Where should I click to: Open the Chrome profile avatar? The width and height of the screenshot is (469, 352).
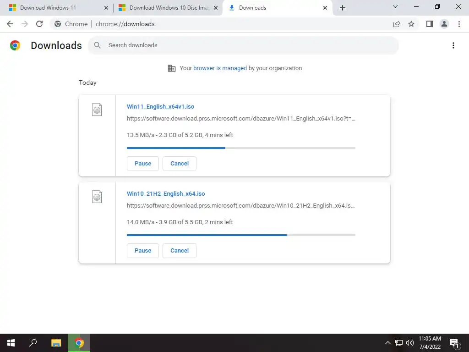point(444,24)
